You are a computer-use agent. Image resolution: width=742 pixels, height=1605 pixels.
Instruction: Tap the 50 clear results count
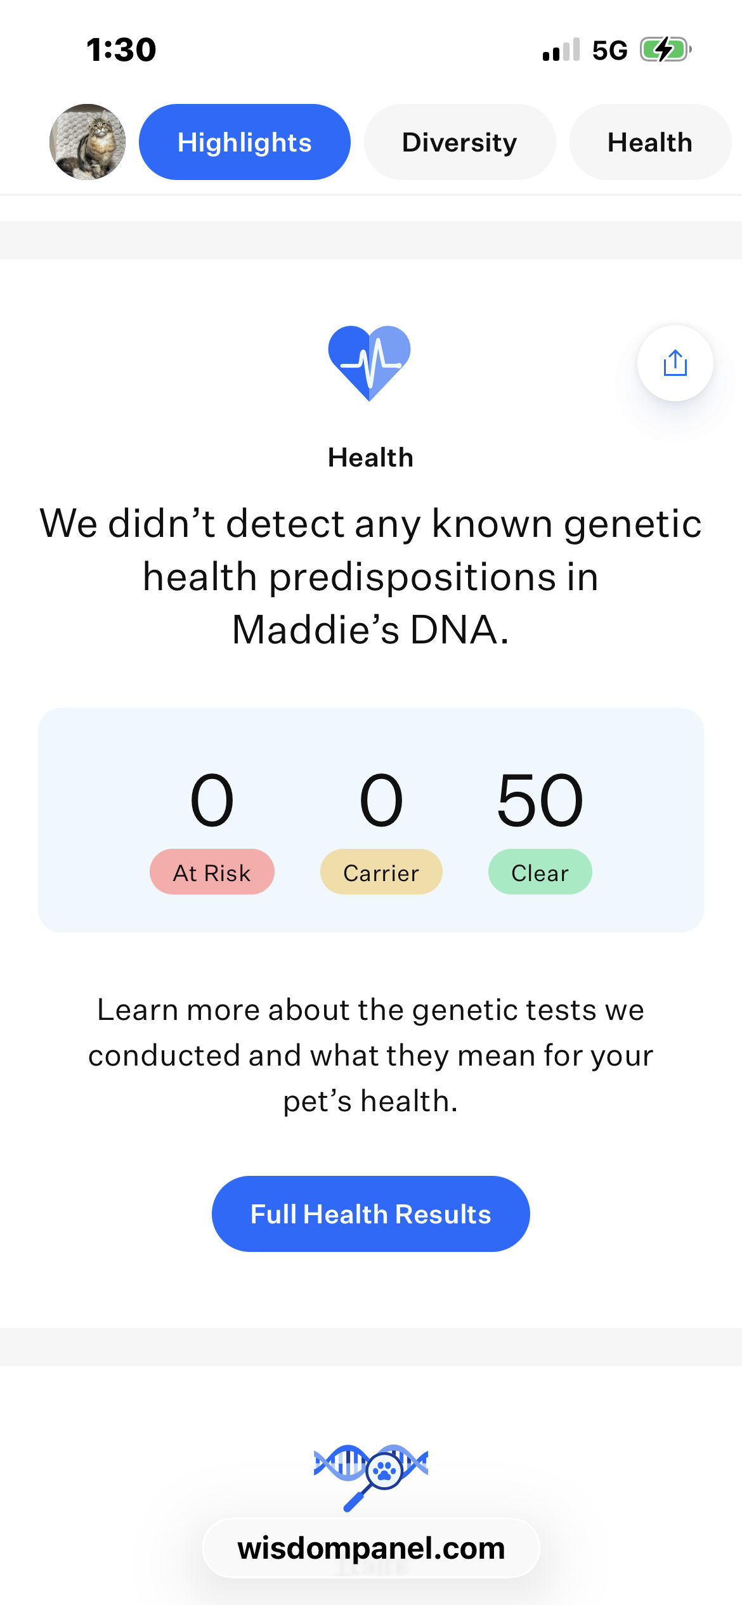[x=540, y=800]
